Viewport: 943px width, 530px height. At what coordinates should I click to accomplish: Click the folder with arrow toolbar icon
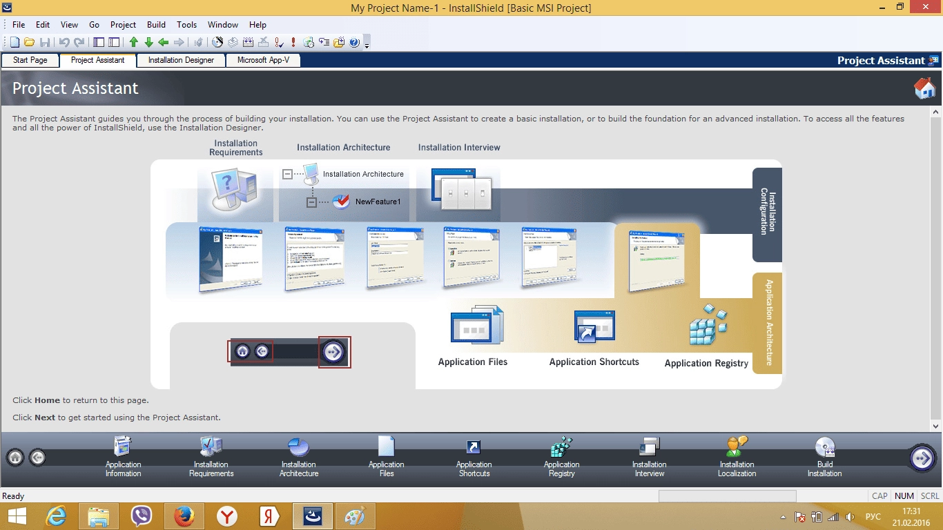(339, 42)
